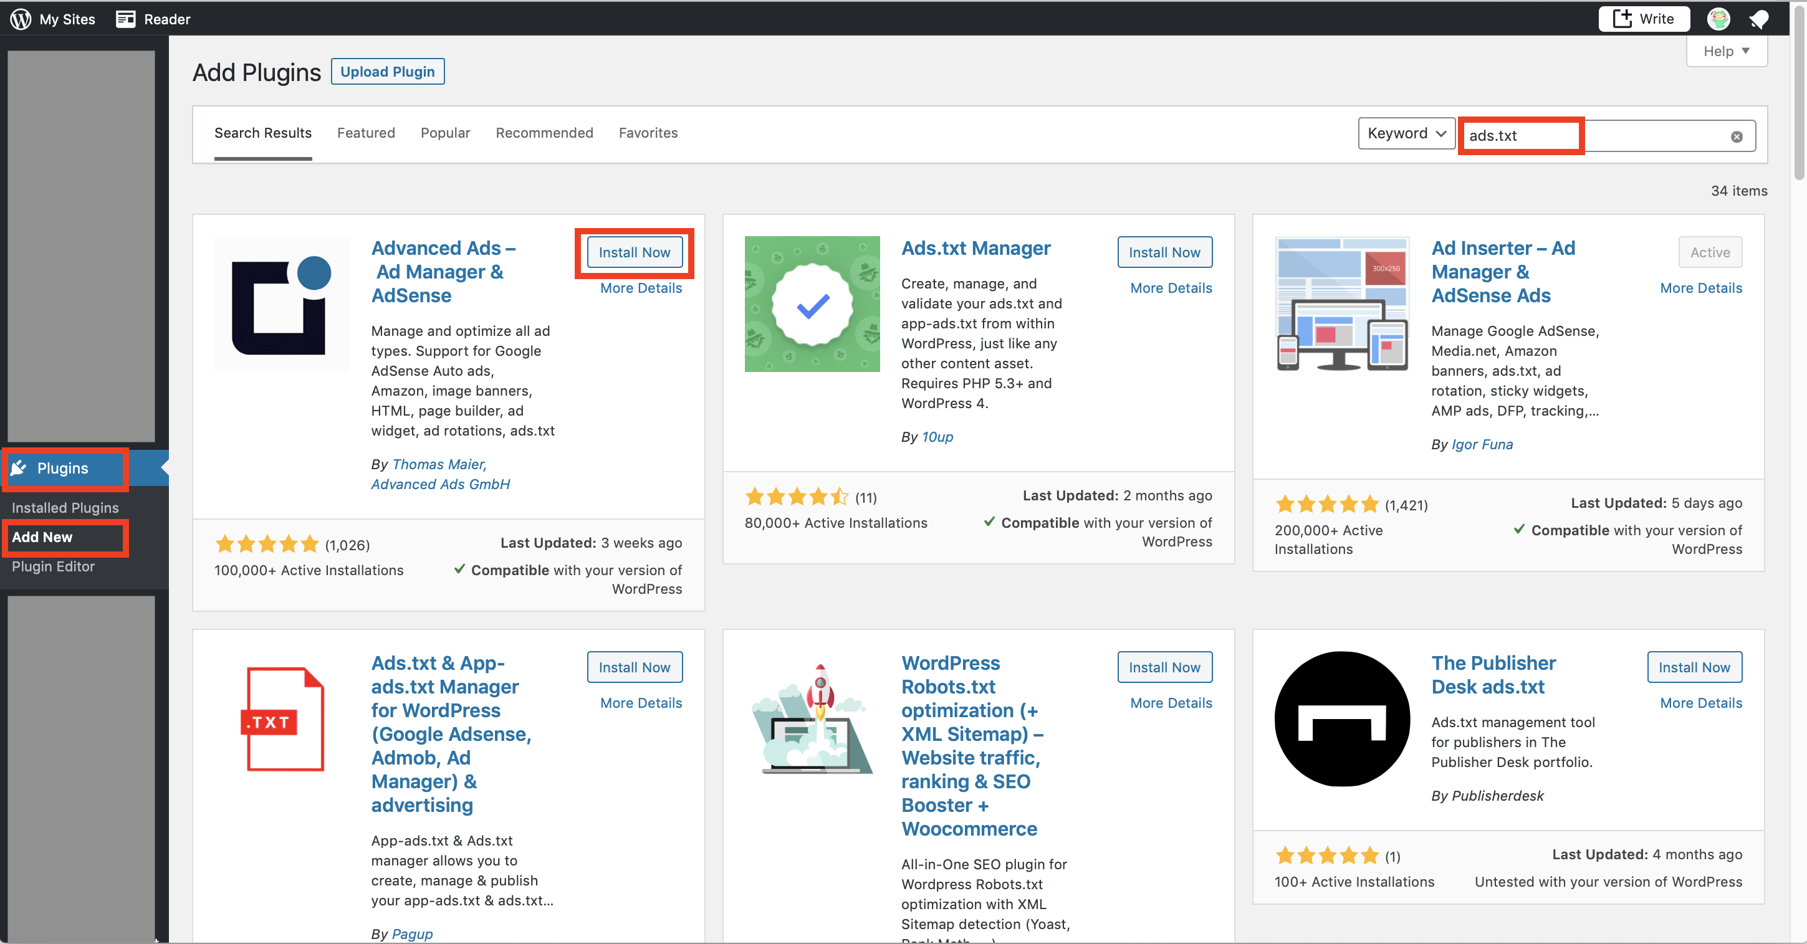
Task: Click the WordPress Robots.txt rocket icon
Action: pos(812,719)
